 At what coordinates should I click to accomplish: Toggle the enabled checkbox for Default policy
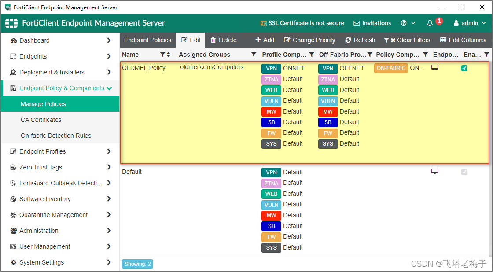[464, 172]
